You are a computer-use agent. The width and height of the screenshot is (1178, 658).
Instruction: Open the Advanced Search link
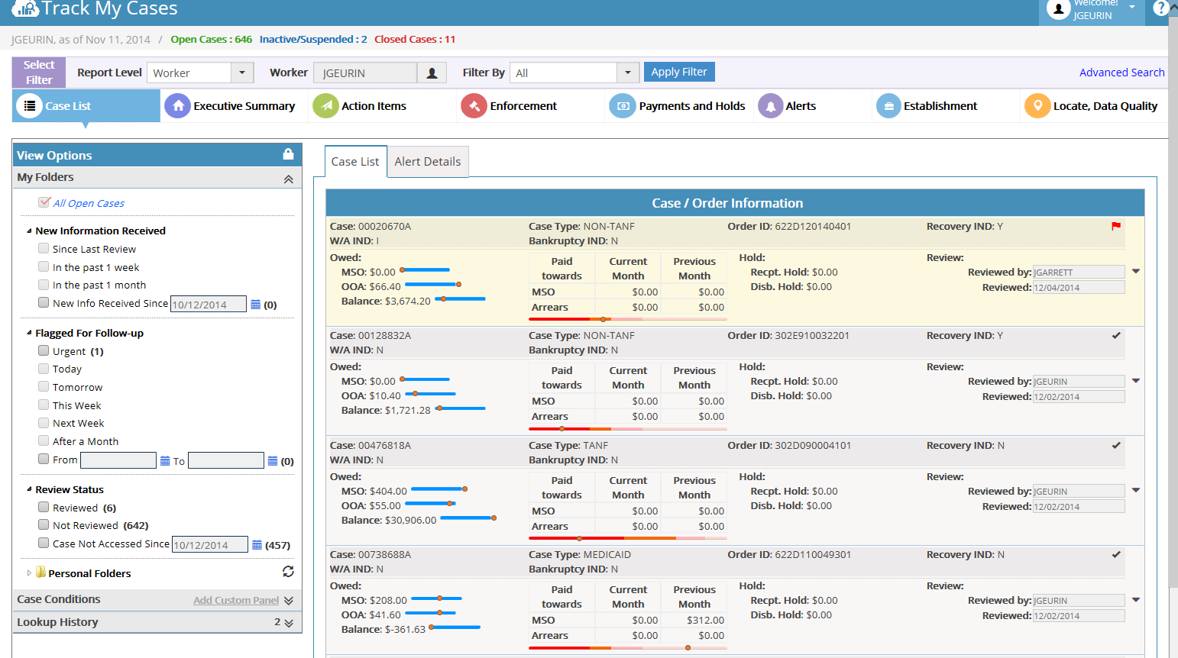click(x=1121, y=73)
